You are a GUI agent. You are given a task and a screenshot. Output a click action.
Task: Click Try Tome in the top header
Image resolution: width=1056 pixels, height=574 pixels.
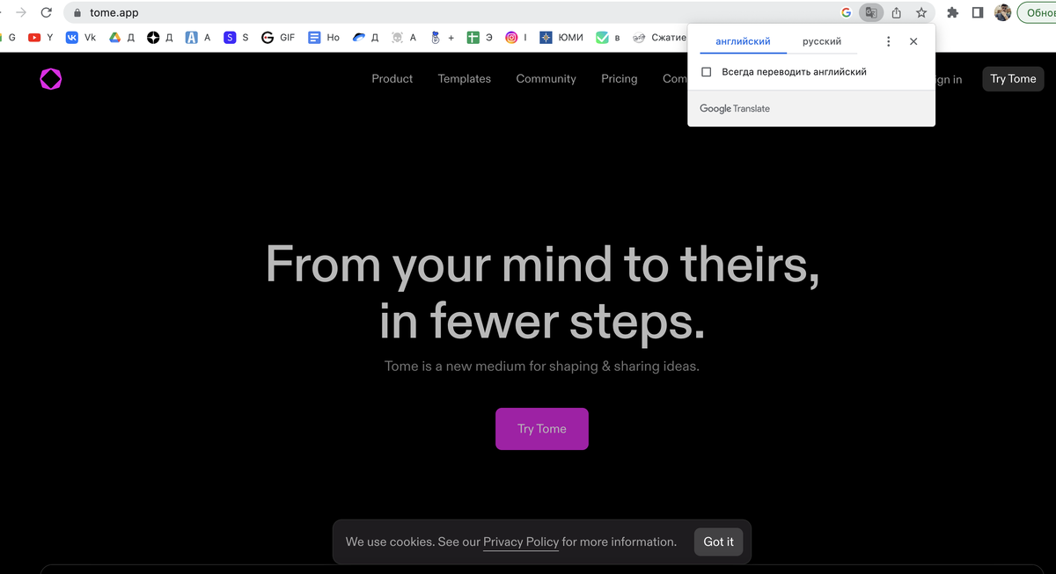[x=1013, y=79]
